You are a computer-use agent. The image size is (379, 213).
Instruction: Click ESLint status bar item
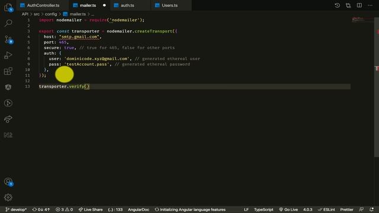click(326, 209)
